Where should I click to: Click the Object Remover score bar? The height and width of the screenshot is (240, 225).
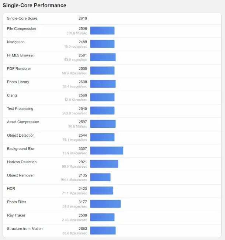(x=100, y=177)
